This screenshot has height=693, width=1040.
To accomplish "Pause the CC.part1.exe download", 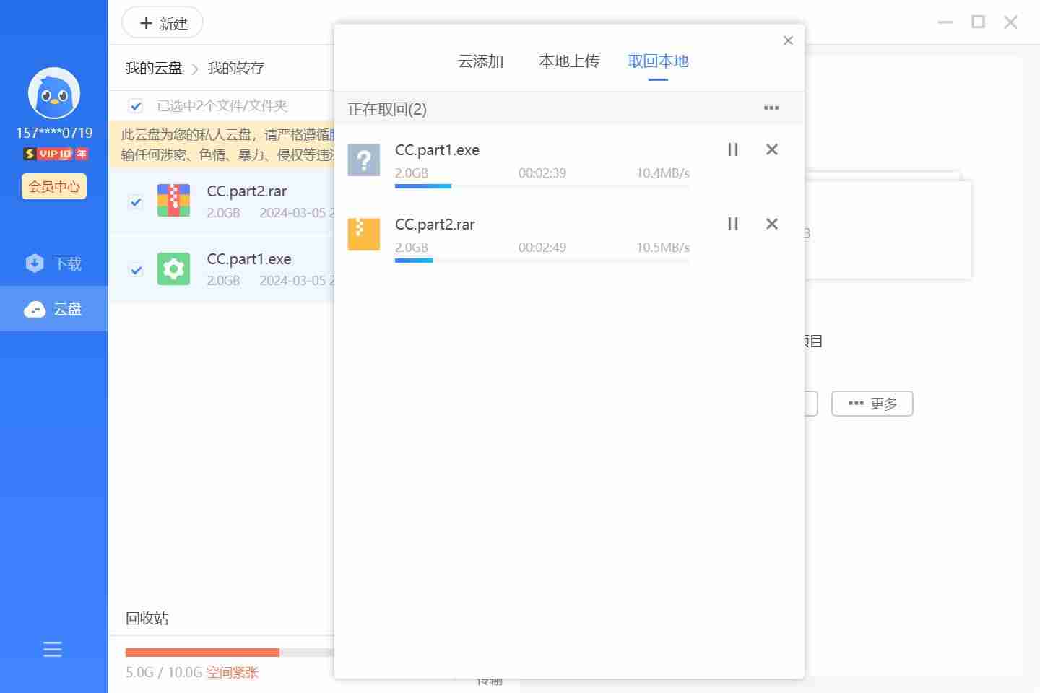I will click(733, 149).
